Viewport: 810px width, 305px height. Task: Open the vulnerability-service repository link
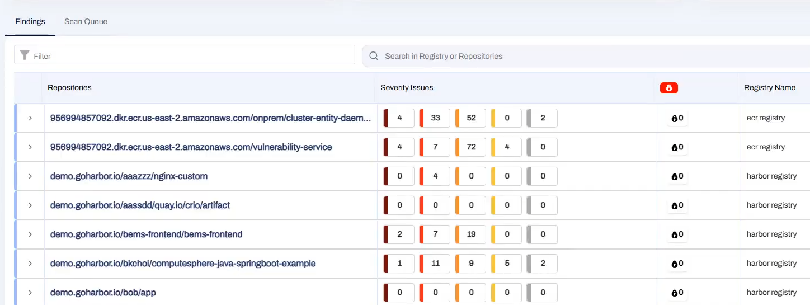(191, 147)
